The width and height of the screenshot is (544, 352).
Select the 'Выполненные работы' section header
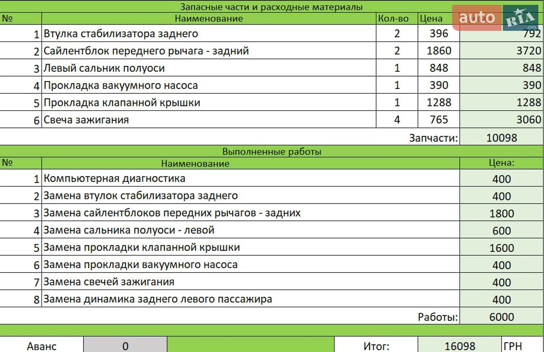271,151
